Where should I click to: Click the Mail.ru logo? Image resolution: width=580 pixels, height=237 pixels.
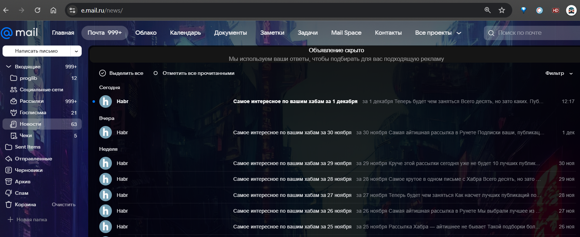pos(19,33)
